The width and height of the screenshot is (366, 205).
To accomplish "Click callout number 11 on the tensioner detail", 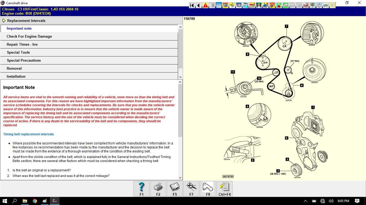I will coord(233,72).
